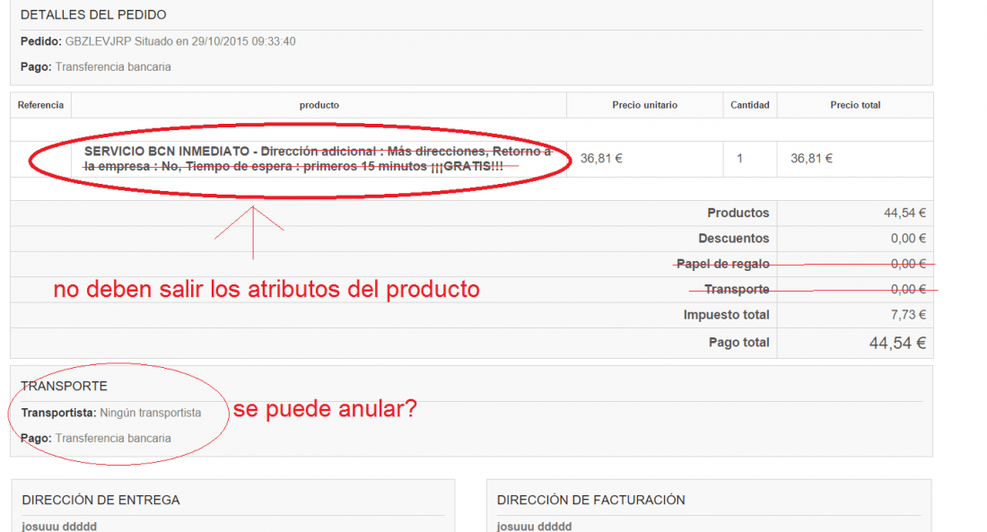The image size is (987, 532).
Task: Click 'Transferencia bancaria' in order details
Action: [x=113, y=66]
